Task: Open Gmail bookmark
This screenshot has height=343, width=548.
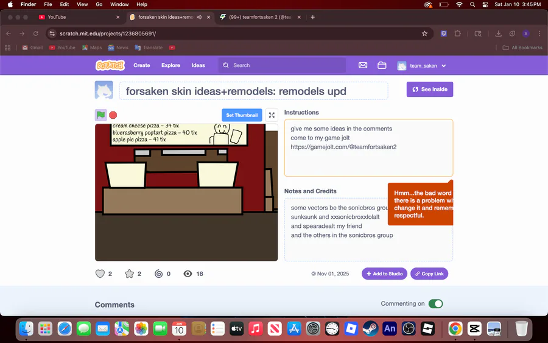Action: [32, 48]
